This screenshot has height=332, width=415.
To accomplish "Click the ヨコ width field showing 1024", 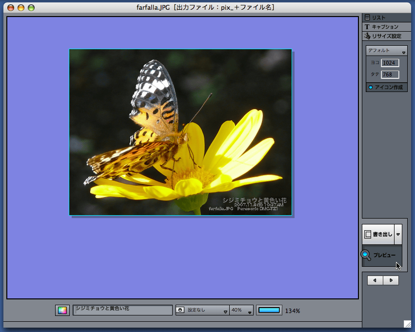I will click(390, 63).
